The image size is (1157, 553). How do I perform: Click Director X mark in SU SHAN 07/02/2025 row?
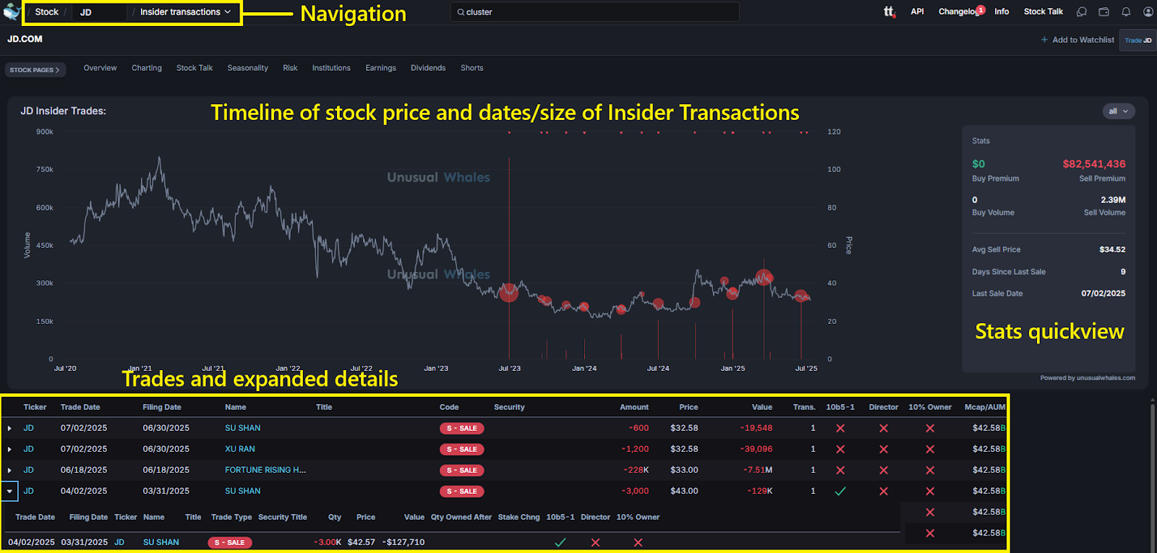pyautogui.click(x=884, y=428)
